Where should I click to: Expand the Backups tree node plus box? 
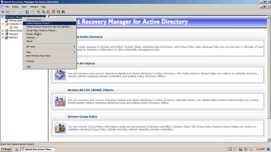click(x=3, y=38)
